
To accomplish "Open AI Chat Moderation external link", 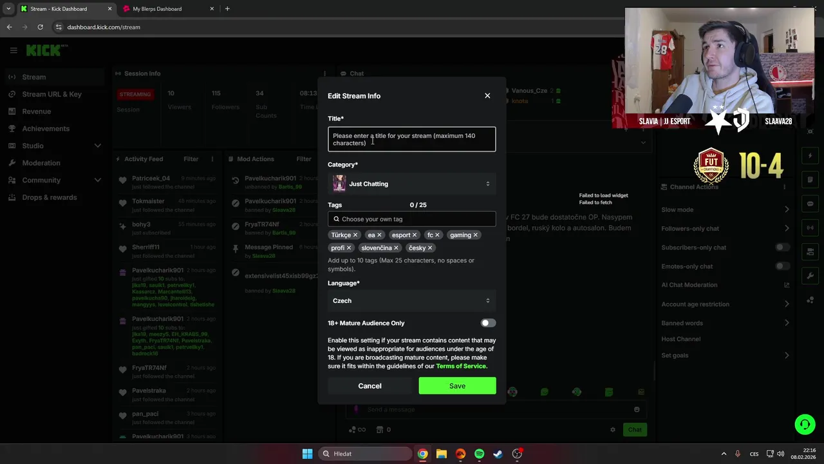I will (x=786, y=285).
